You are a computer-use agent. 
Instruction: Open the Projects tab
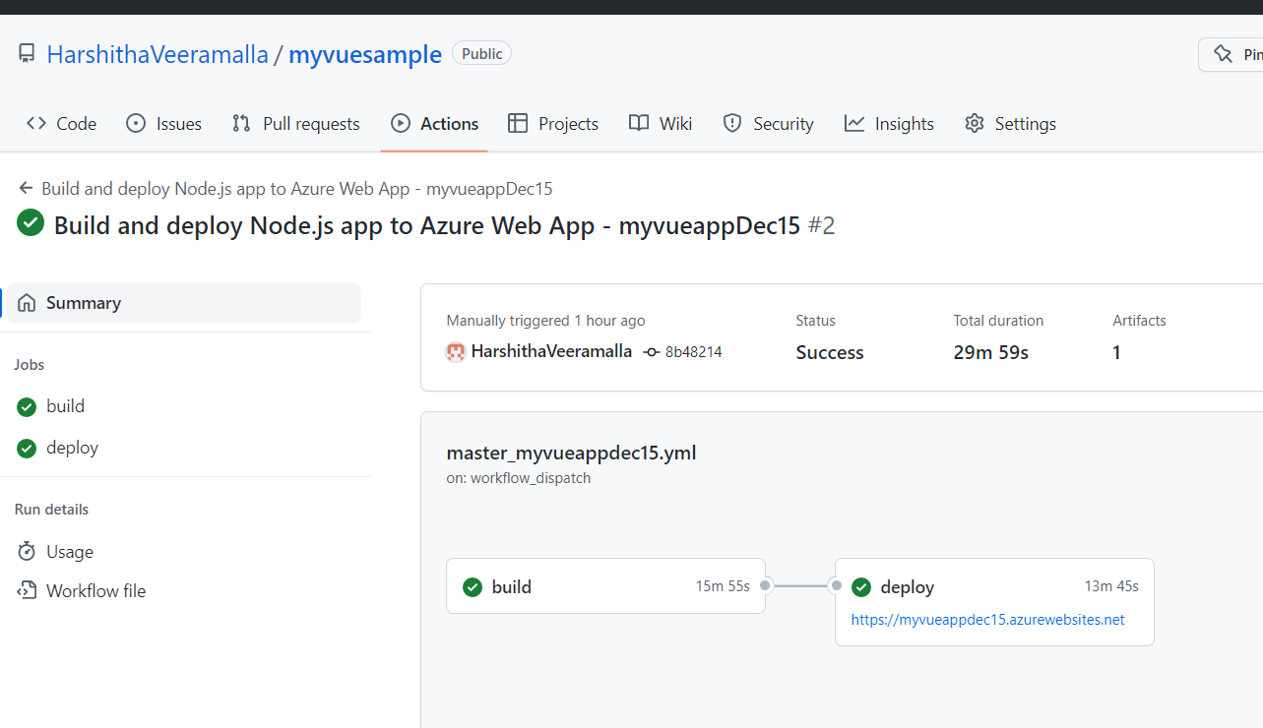coord(553,123)
